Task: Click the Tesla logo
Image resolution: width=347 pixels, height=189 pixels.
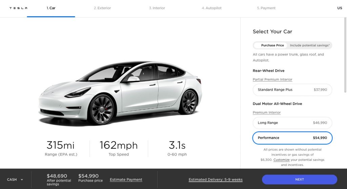Action: click(18, 8)
